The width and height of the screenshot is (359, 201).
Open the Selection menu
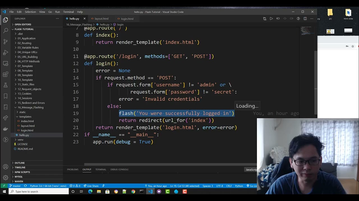tap(30, 12)
